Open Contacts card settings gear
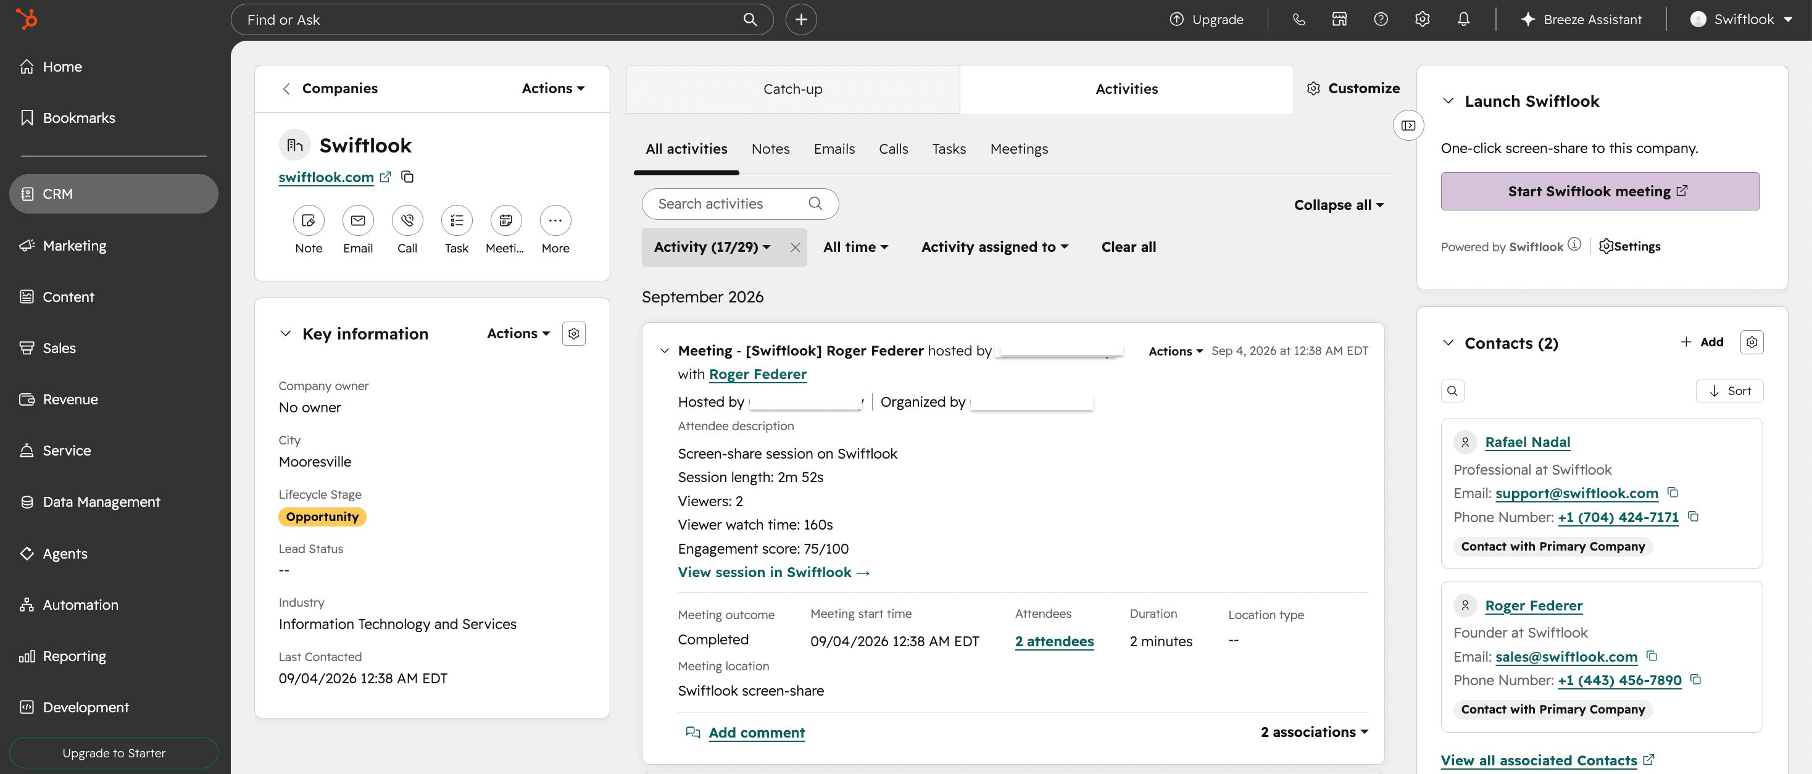This screenshot has width=1812, height=774. [1752, 343]
